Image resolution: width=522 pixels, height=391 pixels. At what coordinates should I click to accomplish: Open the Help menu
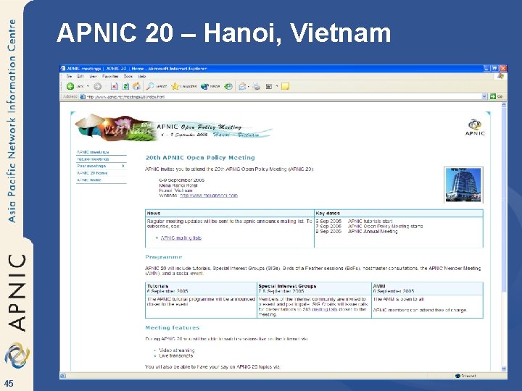[142, 76]
